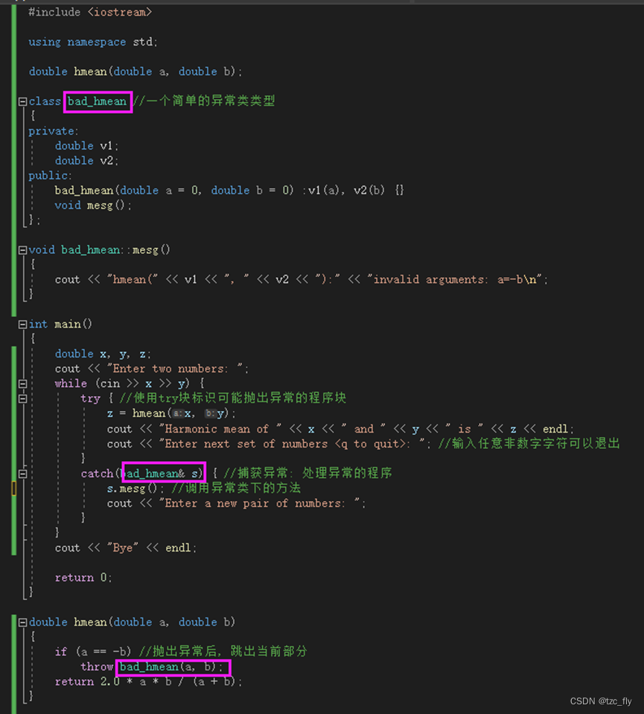The width and height of the screenshot is (644, 714).
Task: Click the 'catch' keyword
Action: click(x=97, y=474)
